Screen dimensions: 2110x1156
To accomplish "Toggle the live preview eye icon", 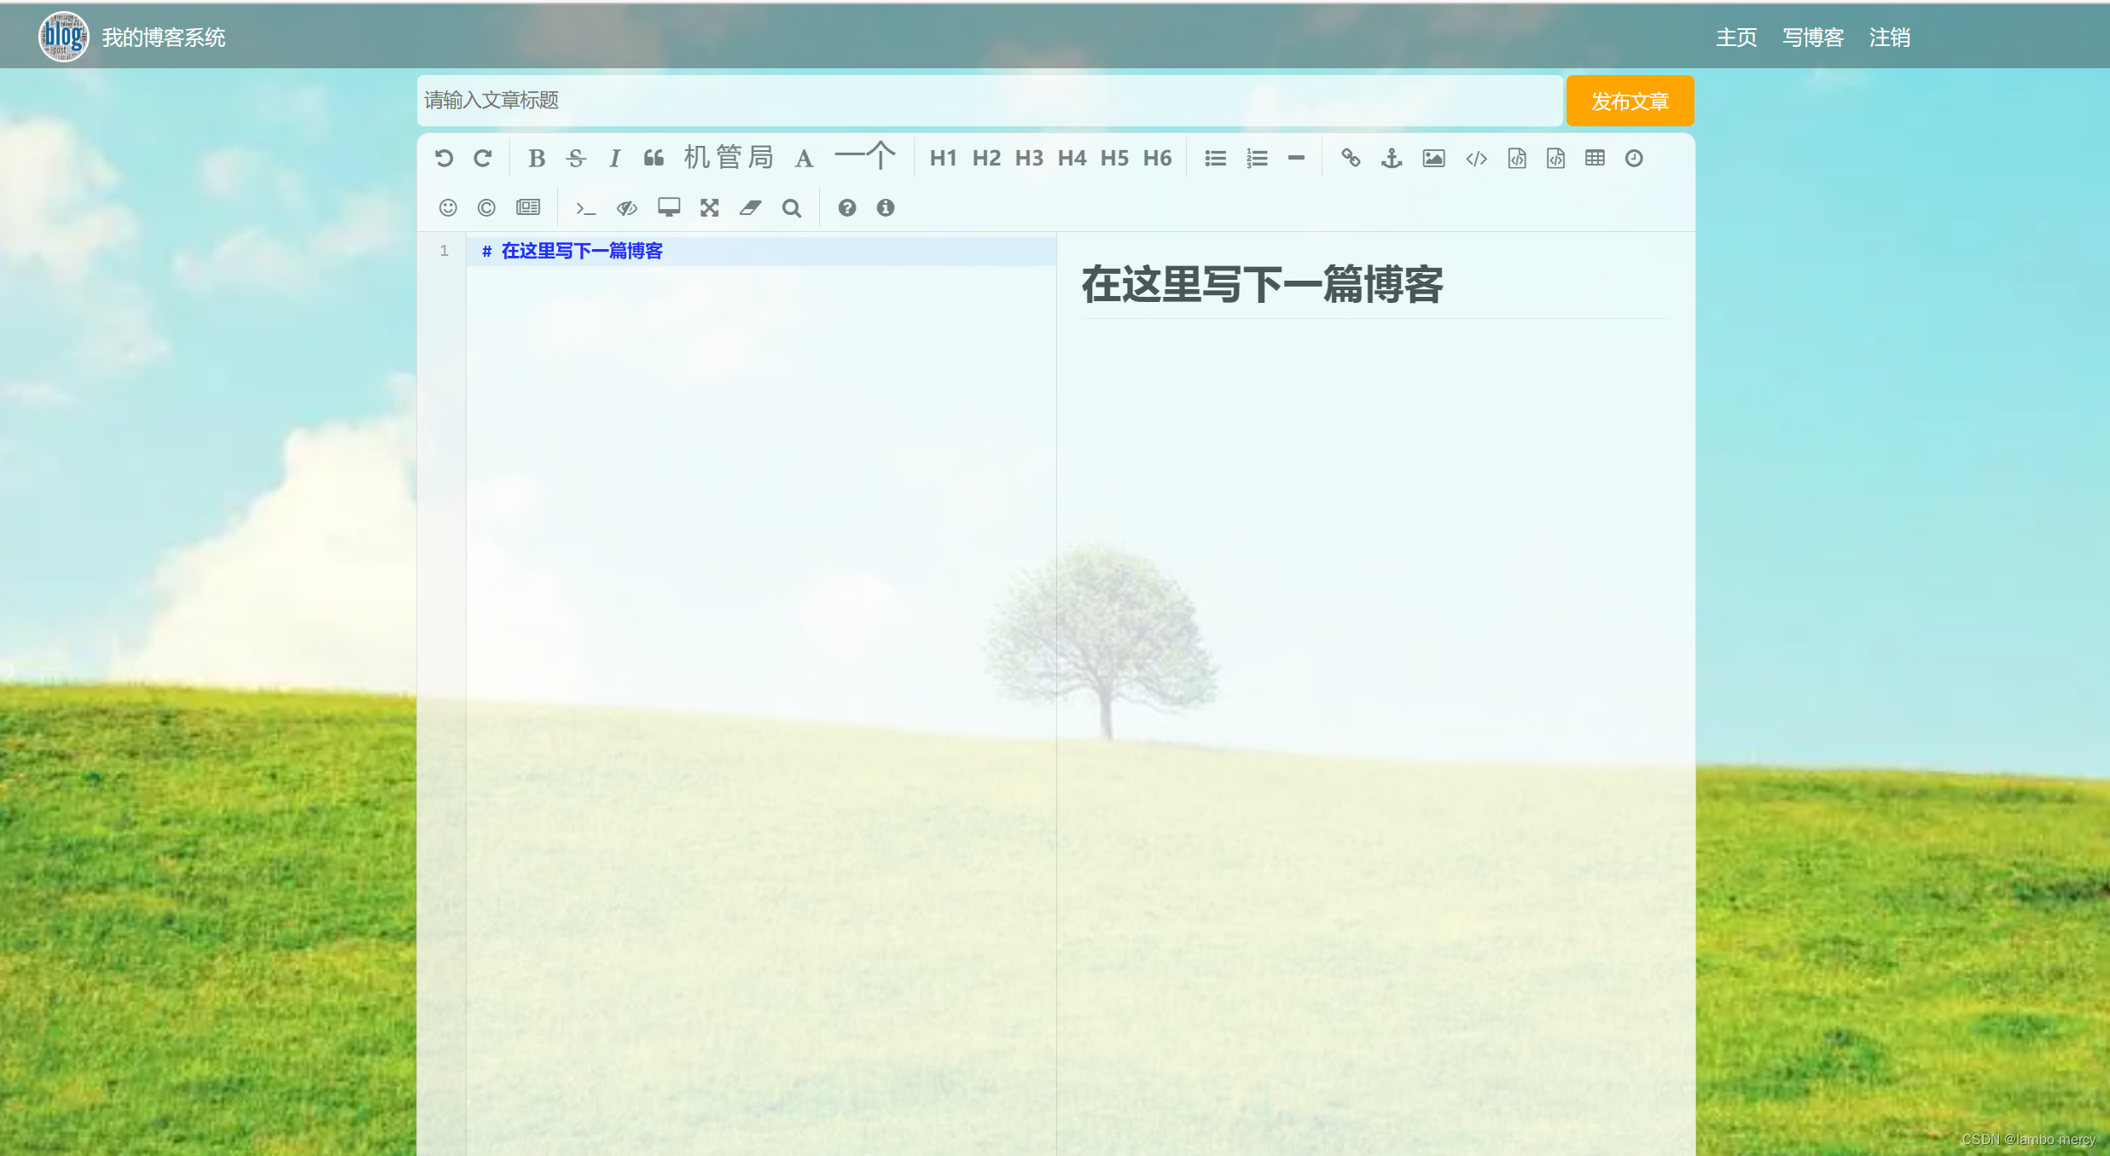I will [x=628, y=207].
